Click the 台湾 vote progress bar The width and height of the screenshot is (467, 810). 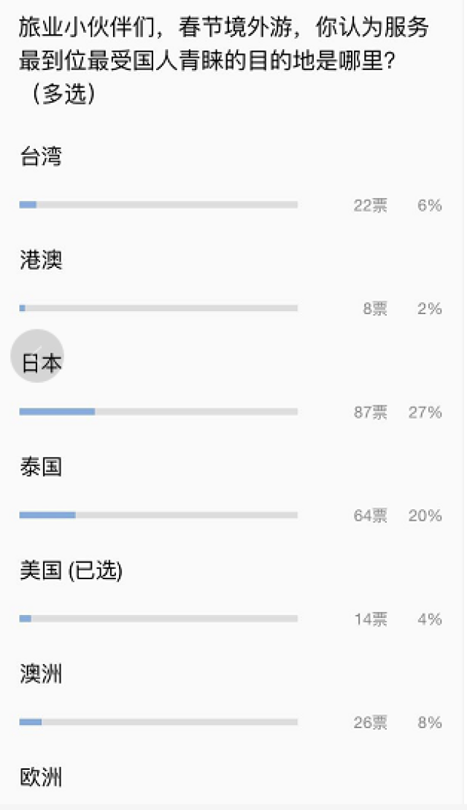coord(158,205)
